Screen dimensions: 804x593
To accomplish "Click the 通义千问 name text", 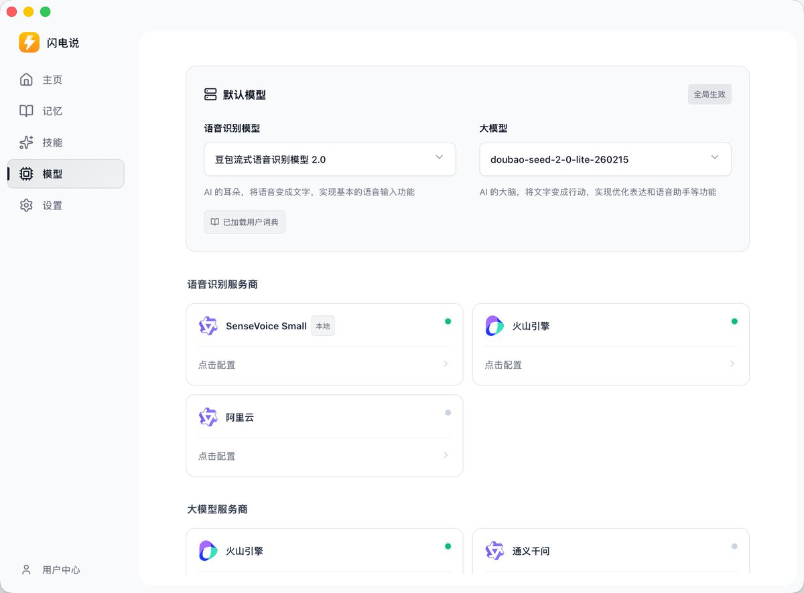I will (x=531, y=551).
